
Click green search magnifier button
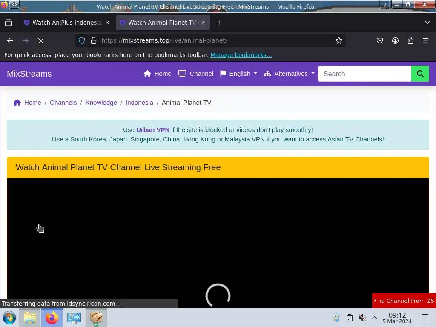[420, 74]
